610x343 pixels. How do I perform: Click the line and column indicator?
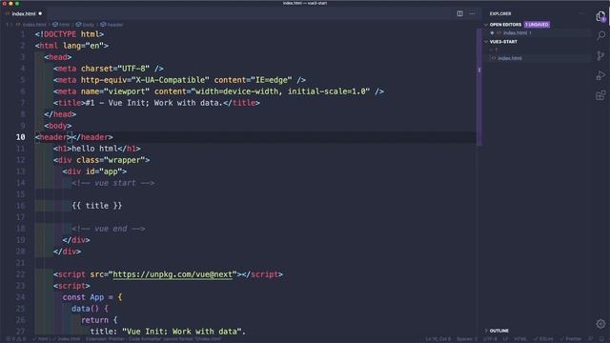438,339
